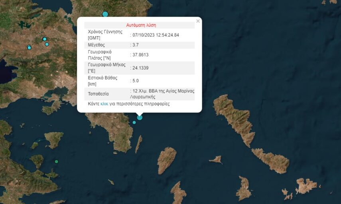Select the magnitude value 3.7
The image size is (341, 204).
tap(136, 45)
